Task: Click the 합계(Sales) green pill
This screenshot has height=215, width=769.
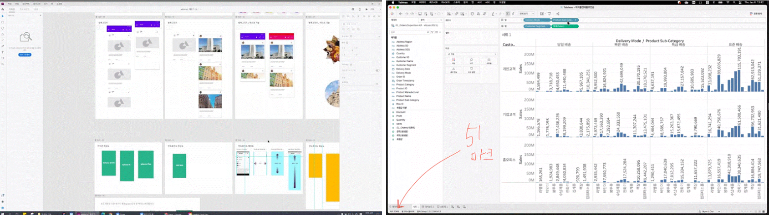Action: [565, 26]
